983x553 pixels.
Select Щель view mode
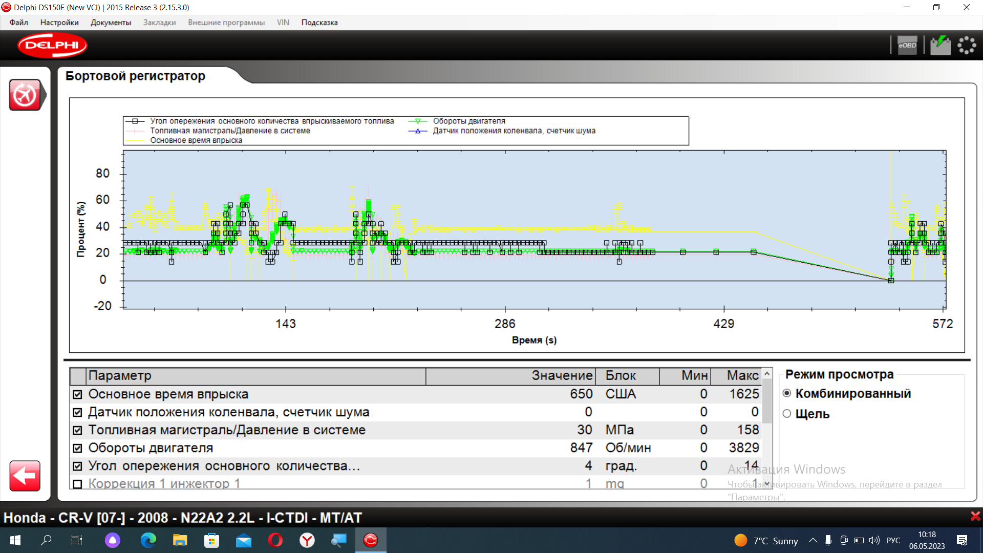(x=787, y=414)
